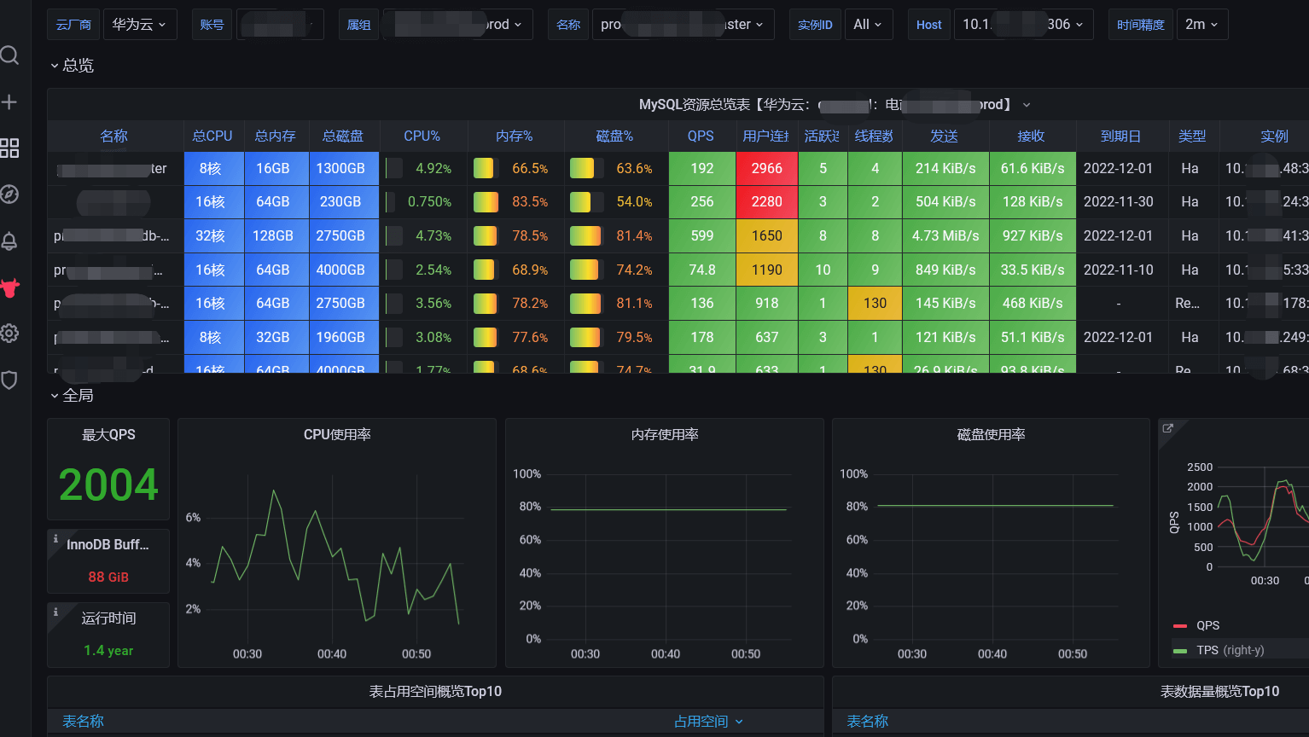
Task: Open the Configuration gear icon
Action: 9,334
